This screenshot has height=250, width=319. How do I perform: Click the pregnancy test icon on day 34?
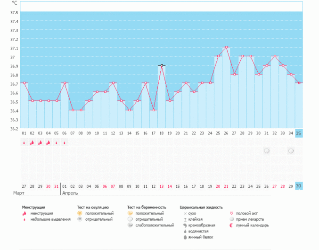(x=291, y=151)
